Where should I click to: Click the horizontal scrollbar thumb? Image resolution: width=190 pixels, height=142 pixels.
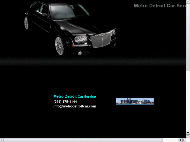(x=83, y=140)
